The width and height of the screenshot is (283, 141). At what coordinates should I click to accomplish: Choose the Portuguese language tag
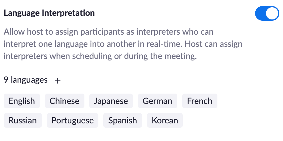pyautogui.click(x=72, y=120)
